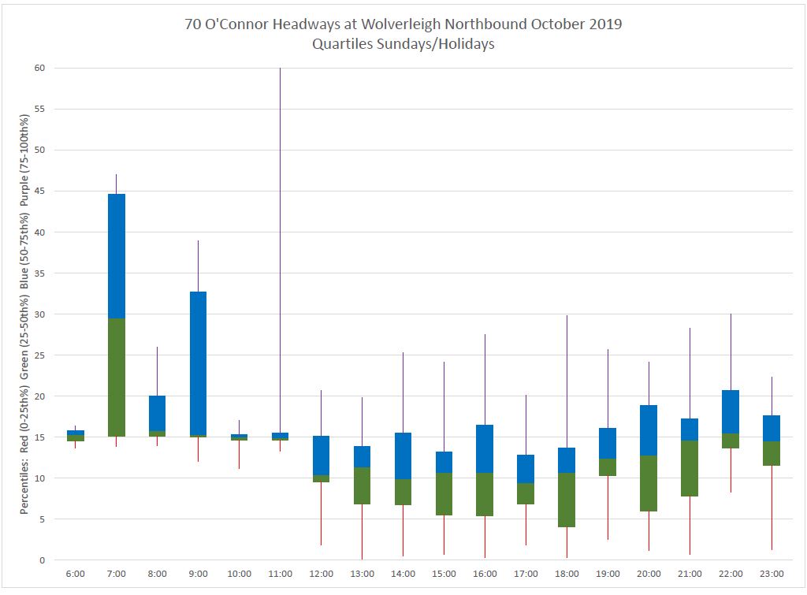Click the green bar segment at 16:00
Screen dimensions: 807x595
[x=485, y=494]
